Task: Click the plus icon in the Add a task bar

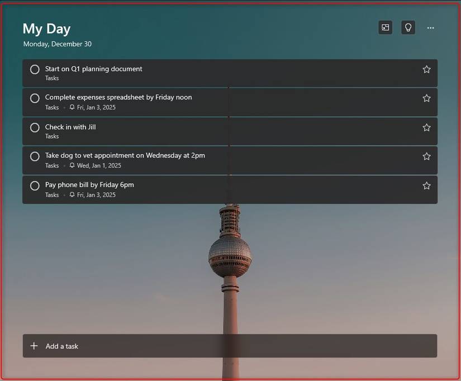Action: pyautogui.click(x=34, y=346)
